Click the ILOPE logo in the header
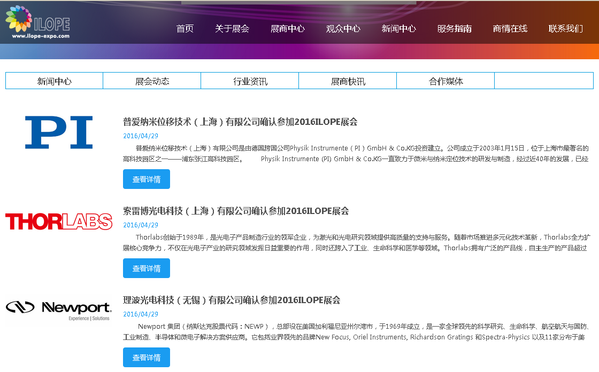This screenshot has height=372, width=599. coord(37,22)
